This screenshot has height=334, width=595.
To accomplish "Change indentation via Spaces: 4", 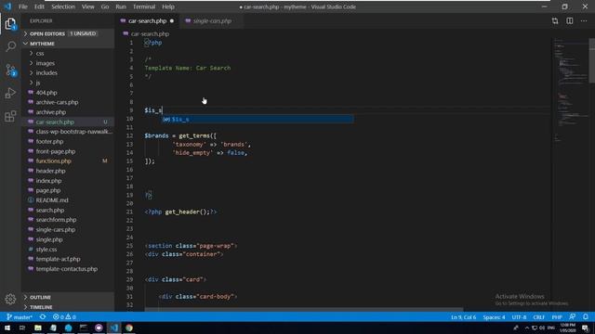I will (494, 317).
